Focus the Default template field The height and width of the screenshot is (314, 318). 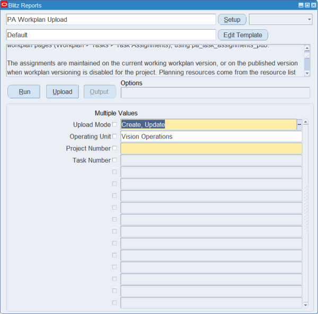[x=111, y=35]
